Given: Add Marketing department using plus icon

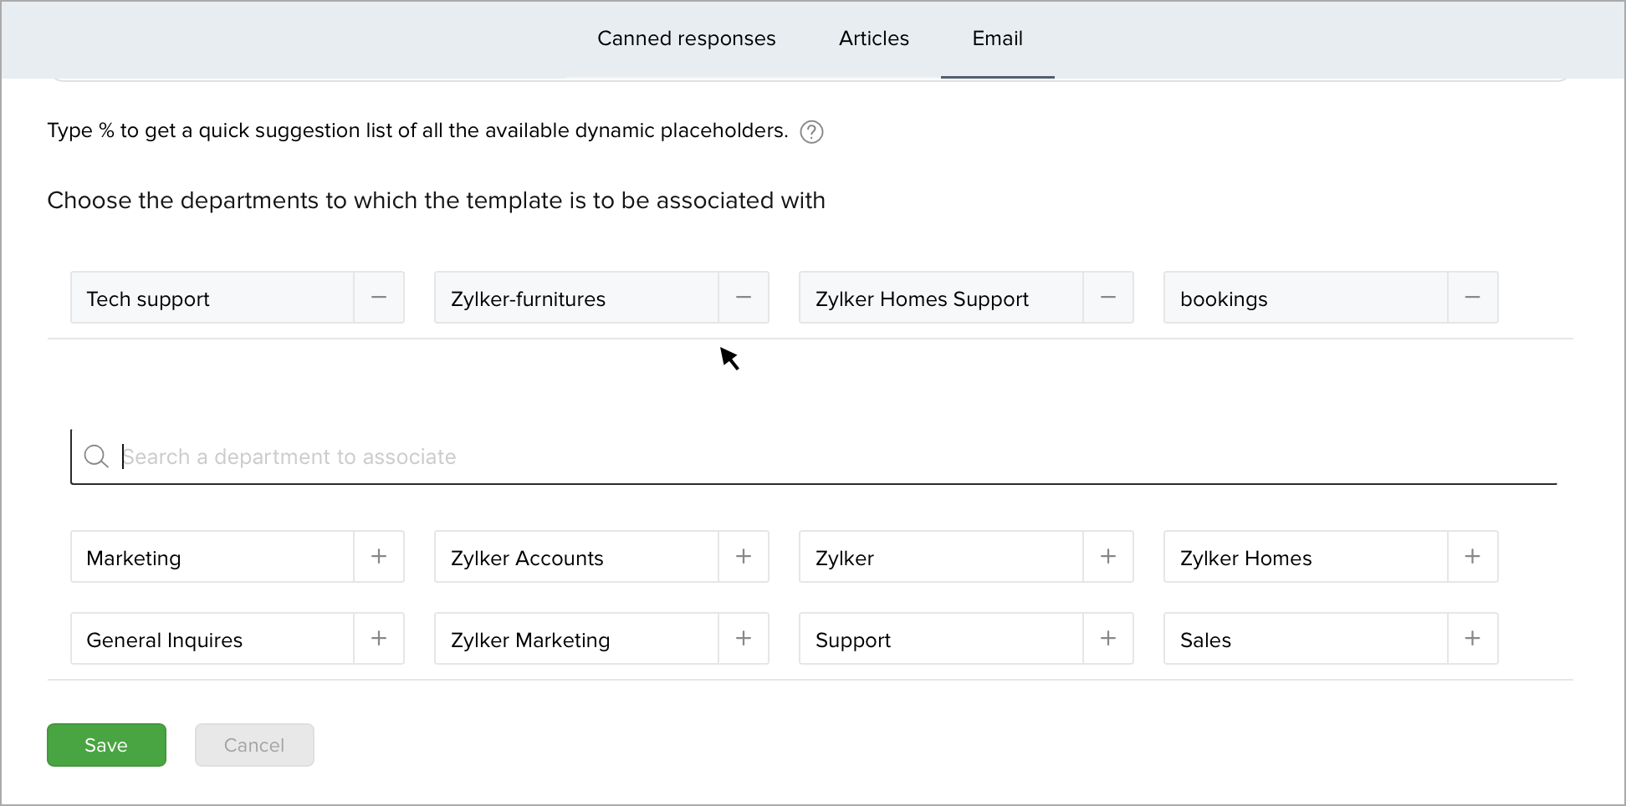Looking at the screenshot, I should [379, 557].
